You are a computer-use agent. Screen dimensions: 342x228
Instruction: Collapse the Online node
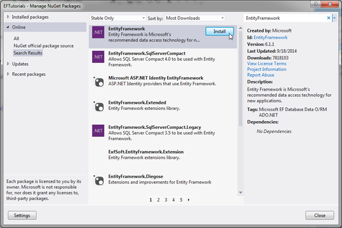(8, 27)
